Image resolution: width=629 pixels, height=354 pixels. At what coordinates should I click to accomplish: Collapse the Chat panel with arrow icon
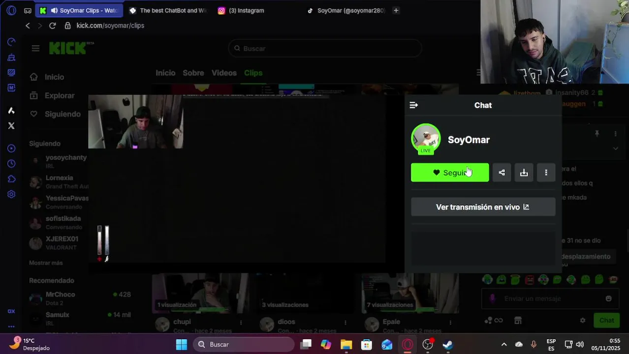coord(413,105)
